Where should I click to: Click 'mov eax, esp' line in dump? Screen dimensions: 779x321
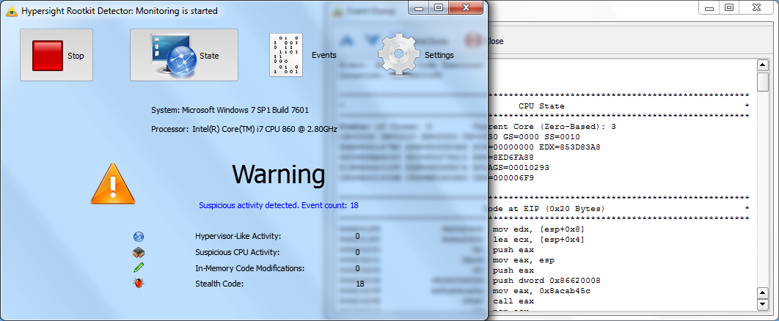click(x=523, y=260)
